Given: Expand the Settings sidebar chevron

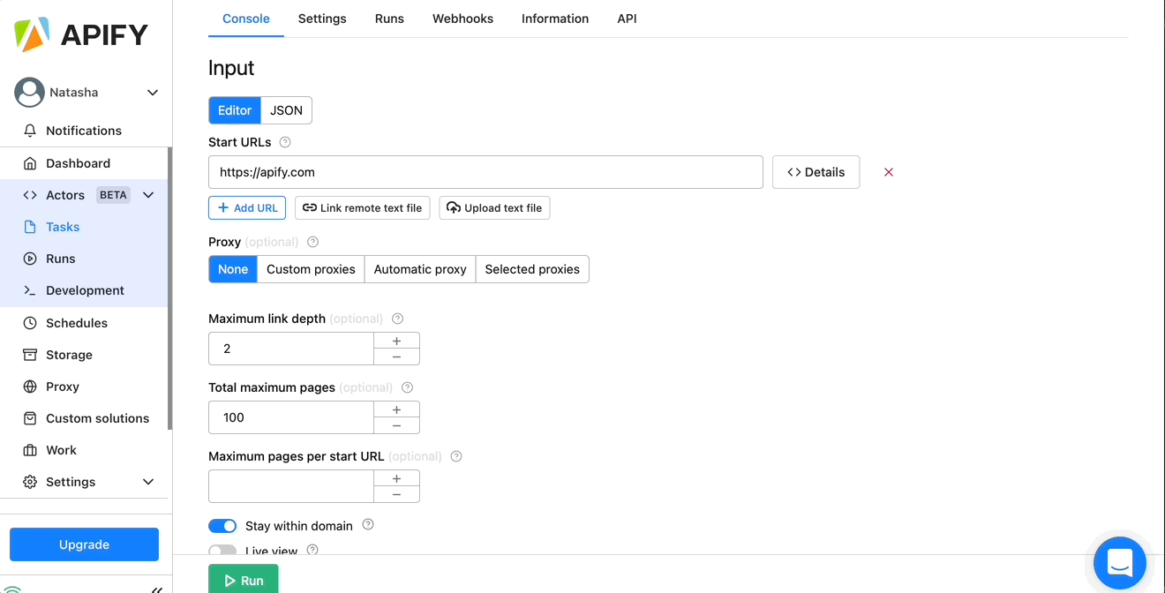Looking at the screenshot, I should [148, 482].
